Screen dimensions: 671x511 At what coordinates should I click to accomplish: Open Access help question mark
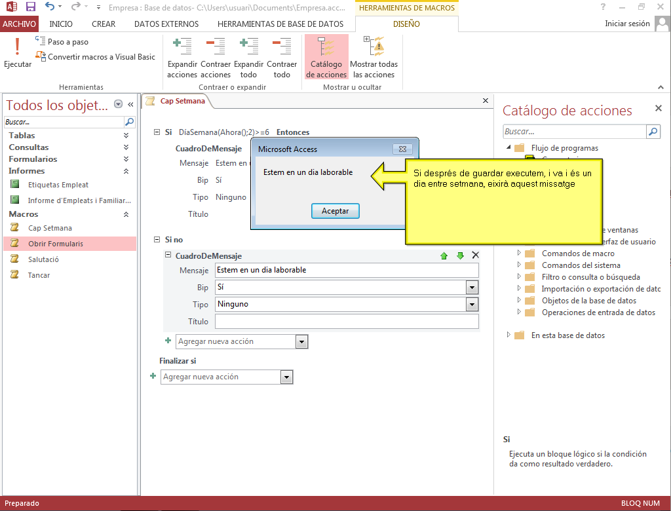pyautogui.click(x=603, y=7)
